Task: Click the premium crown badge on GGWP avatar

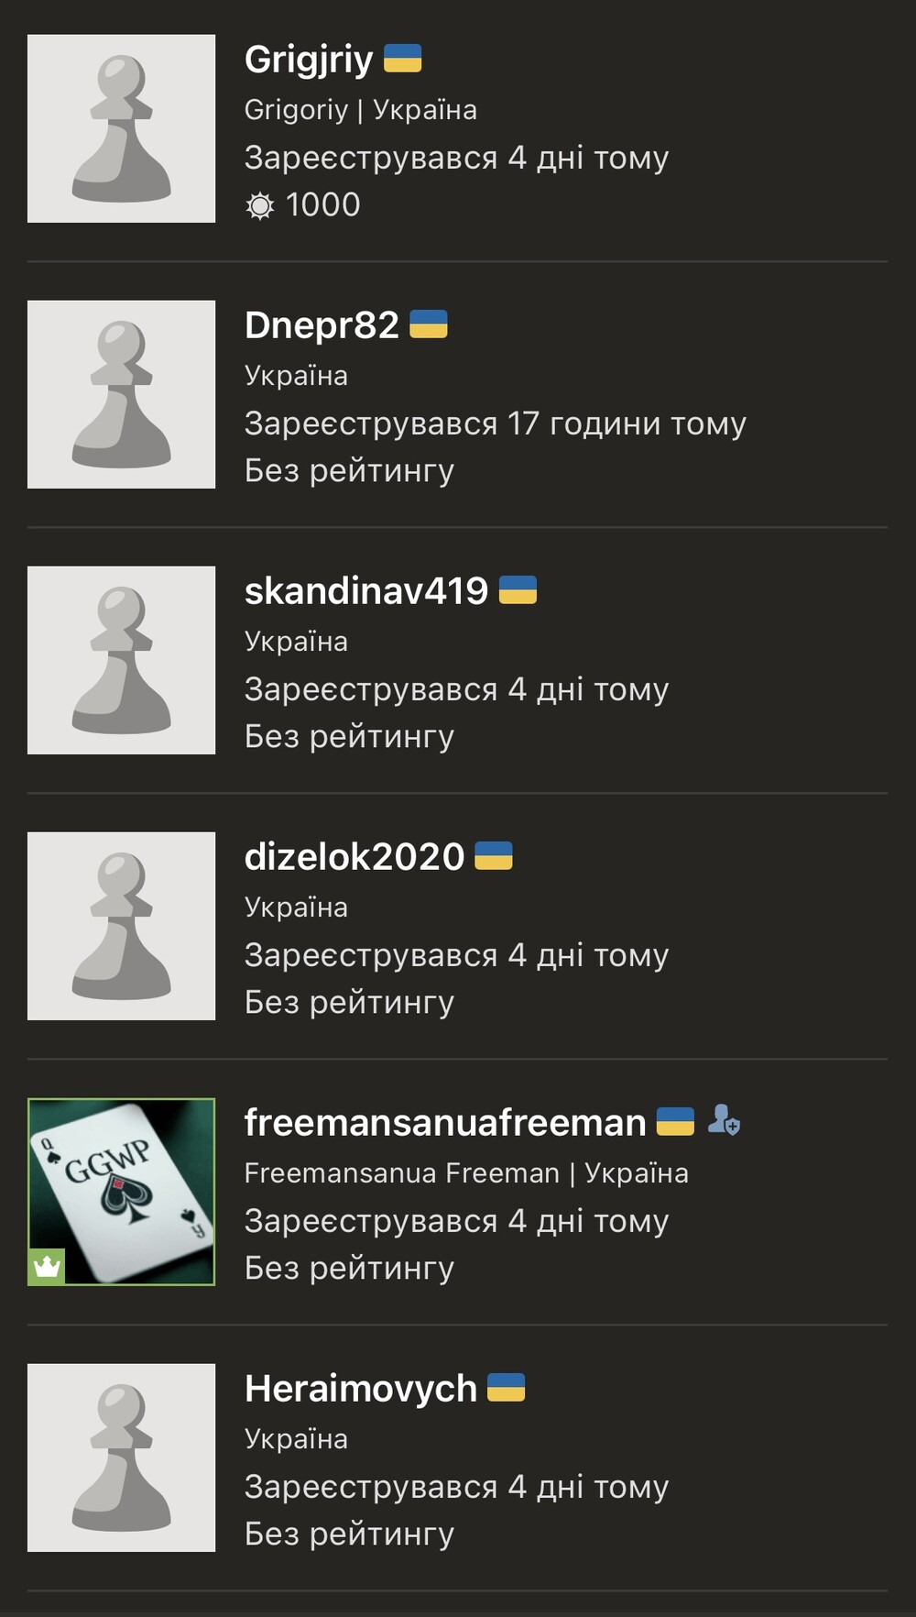Action: 47,1267
